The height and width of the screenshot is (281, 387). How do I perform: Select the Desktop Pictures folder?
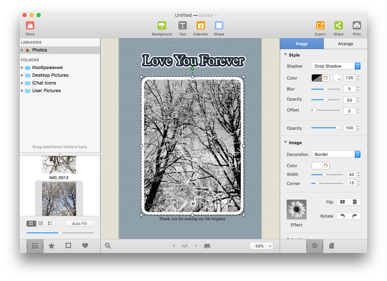pos(60,75)
